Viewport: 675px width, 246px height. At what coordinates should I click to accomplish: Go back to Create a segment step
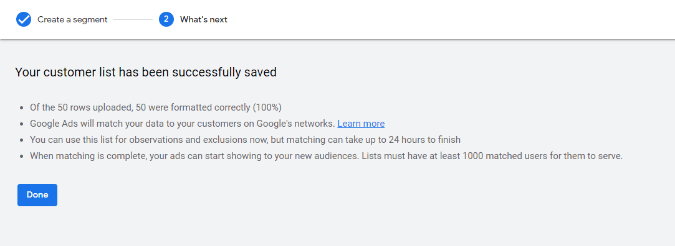click(x=72, y=19)
